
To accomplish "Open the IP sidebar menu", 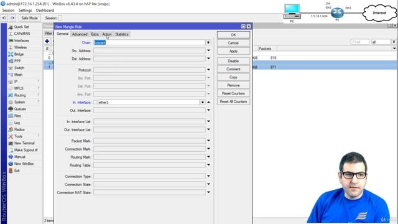I will pyautogui.click(x=16, y=82).
